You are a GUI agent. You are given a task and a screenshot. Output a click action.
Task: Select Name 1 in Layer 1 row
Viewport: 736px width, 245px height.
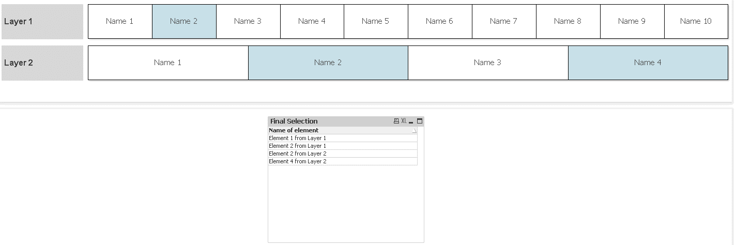120,22
